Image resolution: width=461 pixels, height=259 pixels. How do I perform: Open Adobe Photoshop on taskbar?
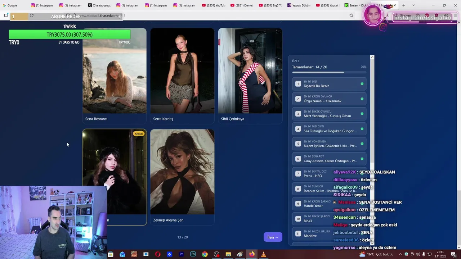tap(193, 254)
